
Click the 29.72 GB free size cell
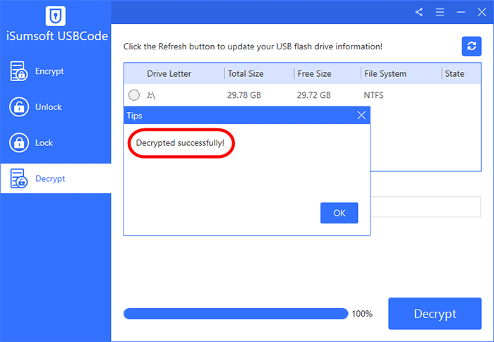(x=314, y=95)
